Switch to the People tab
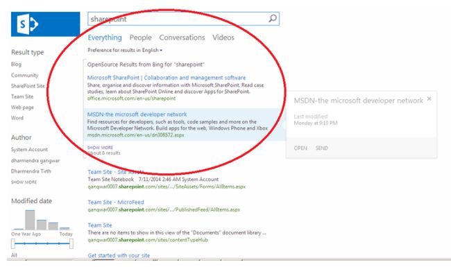 140,37
